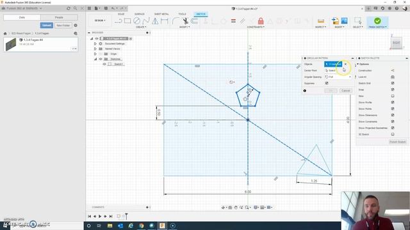Collapse the Sketch Palette Options section
The image size is (410, 230).
pos(358,64)
